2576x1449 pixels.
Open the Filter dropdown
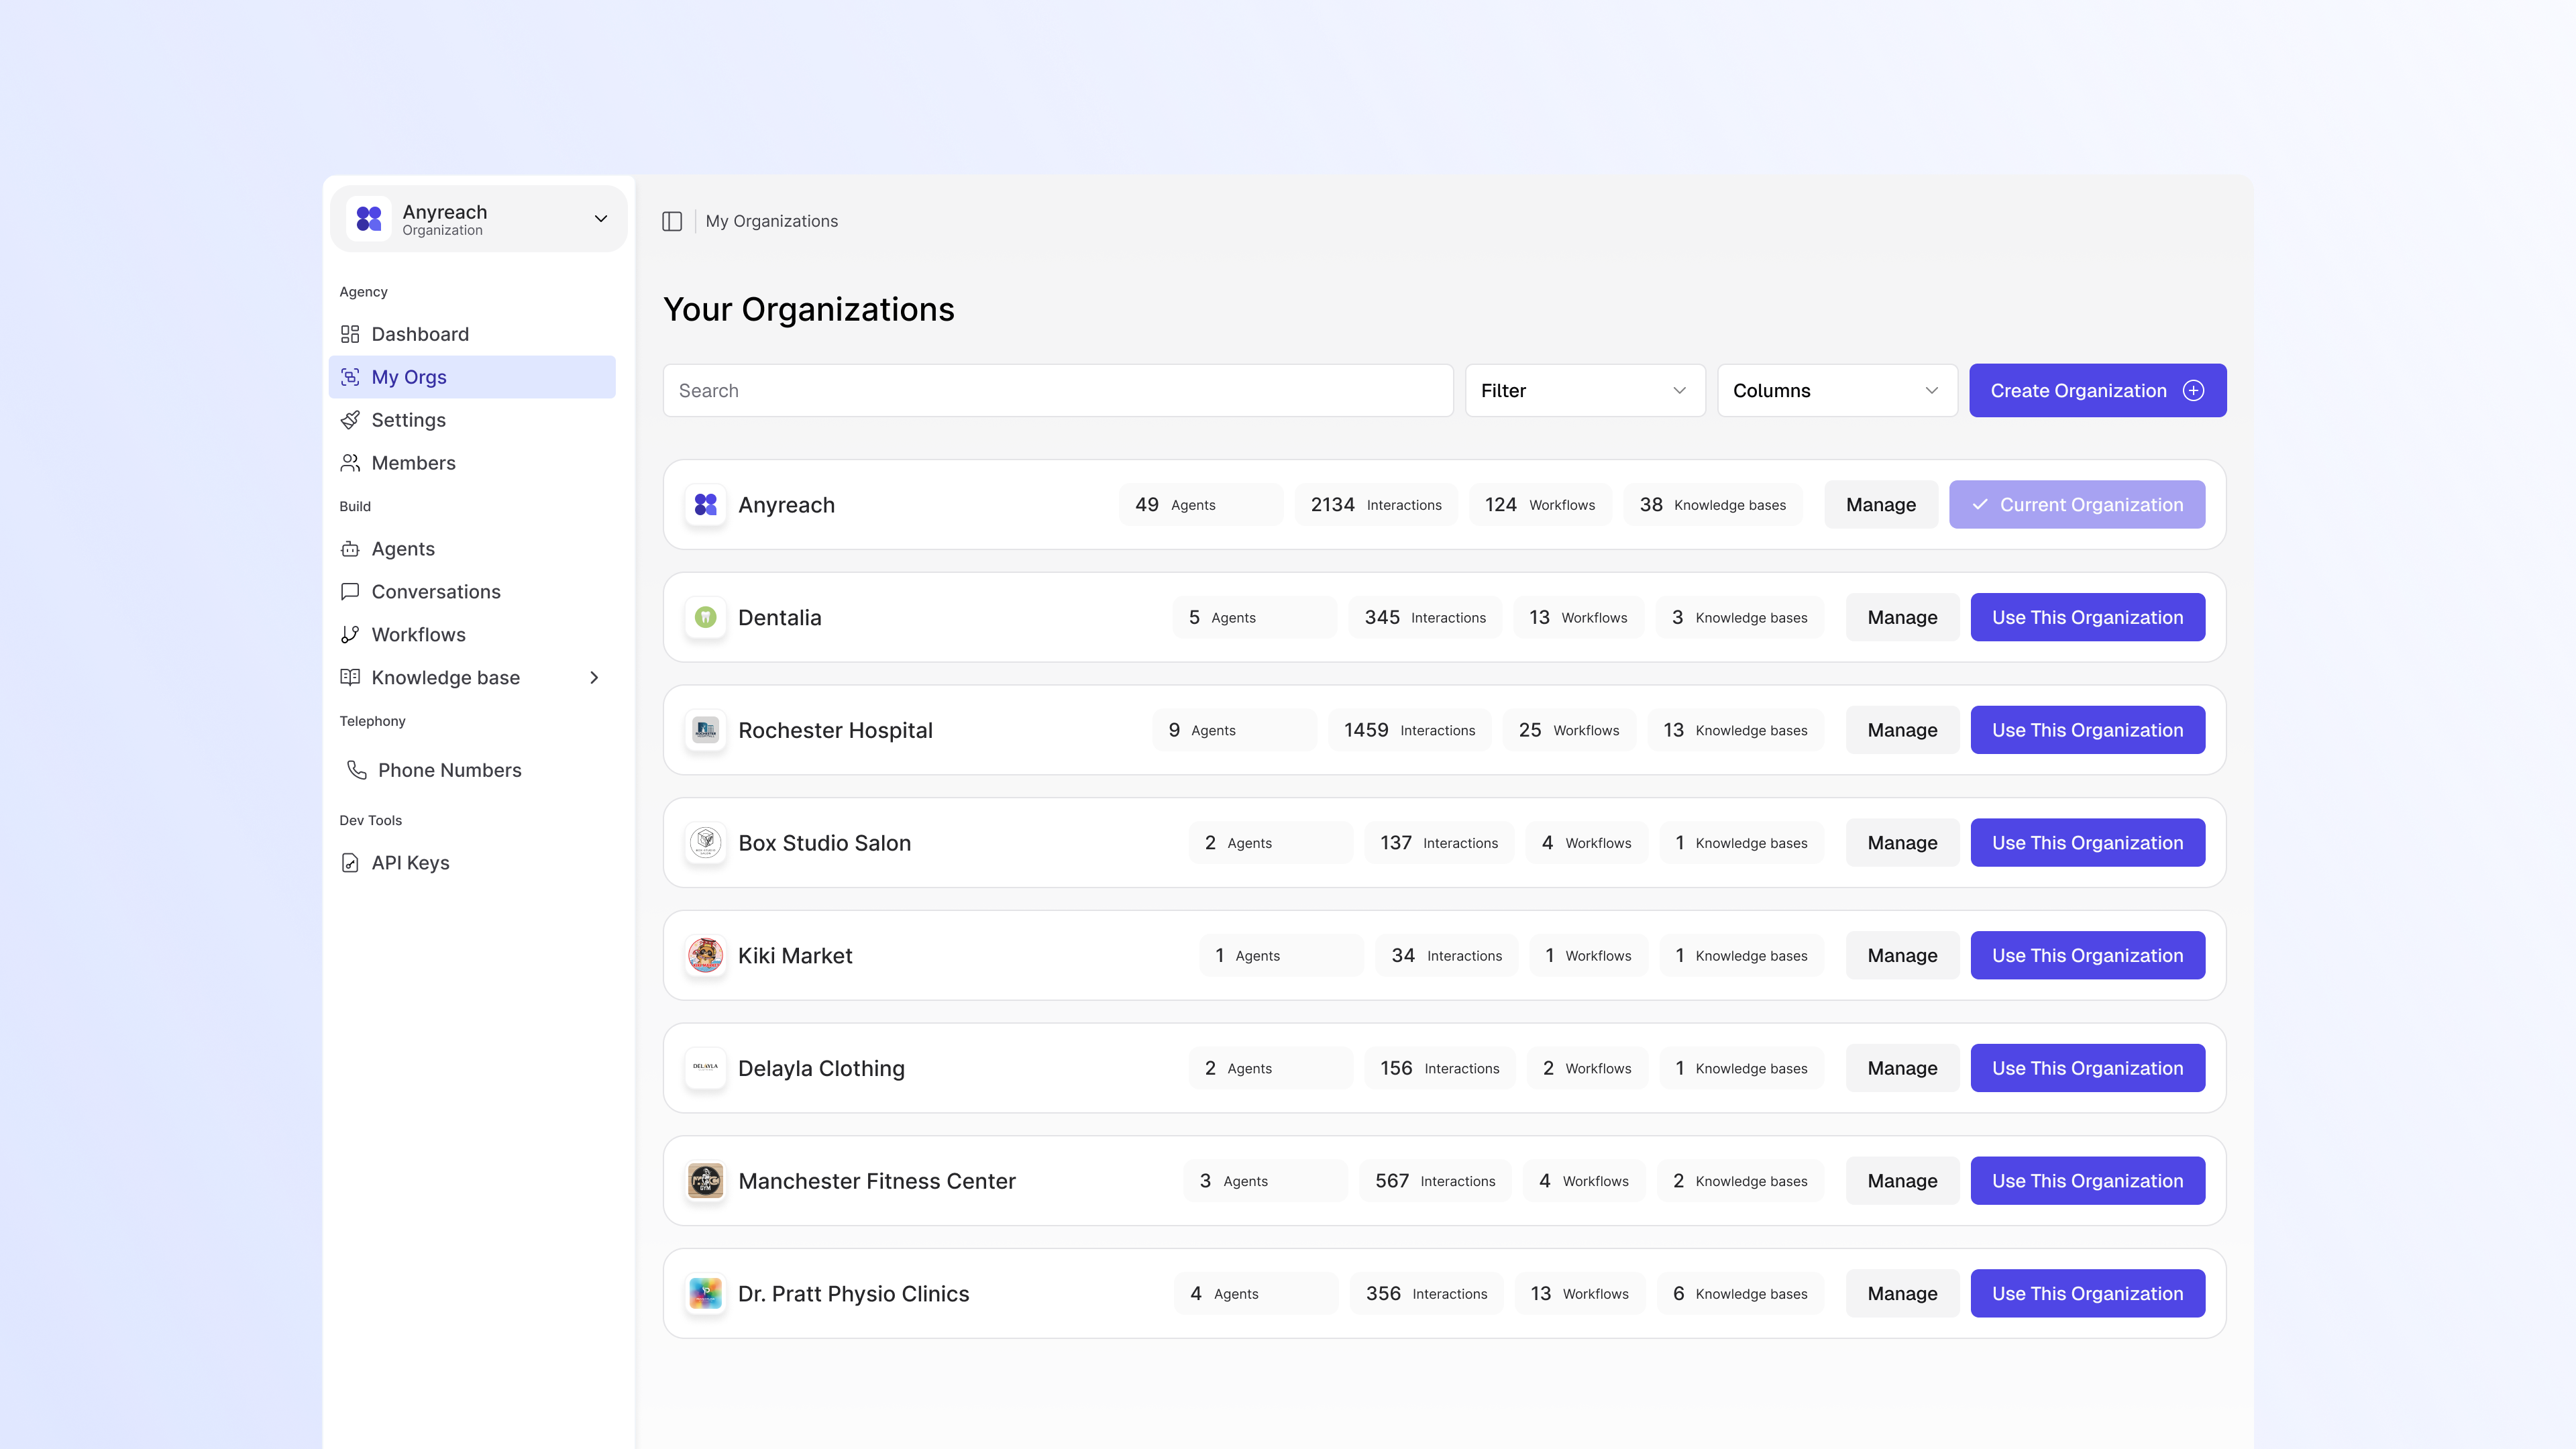[1584, 390]
